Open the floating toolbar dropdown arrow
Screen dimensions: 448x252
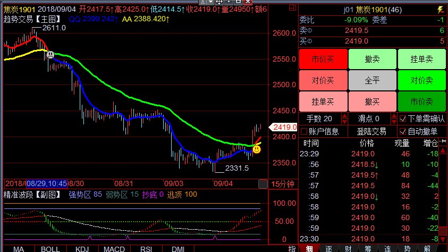click(210, 2)
